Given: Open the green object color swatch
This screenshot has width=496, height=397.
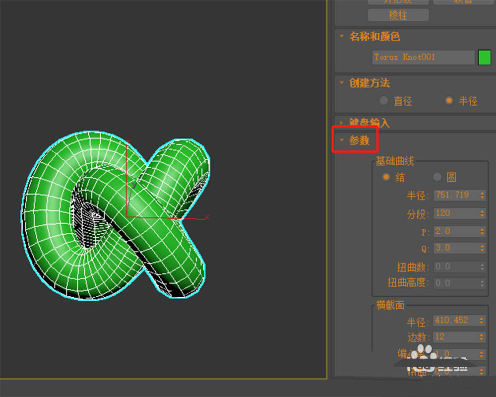Looking at the screenshot, I should [x=484, y=57].
